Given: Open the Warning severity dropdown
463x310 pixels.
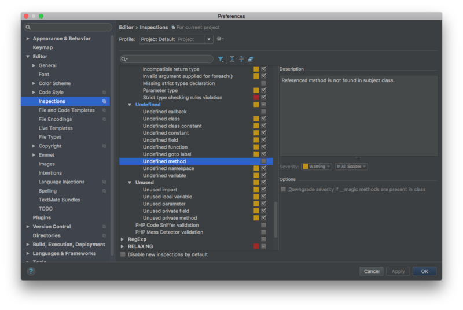Looking at the screenshot, I should (x=316, y=167).
